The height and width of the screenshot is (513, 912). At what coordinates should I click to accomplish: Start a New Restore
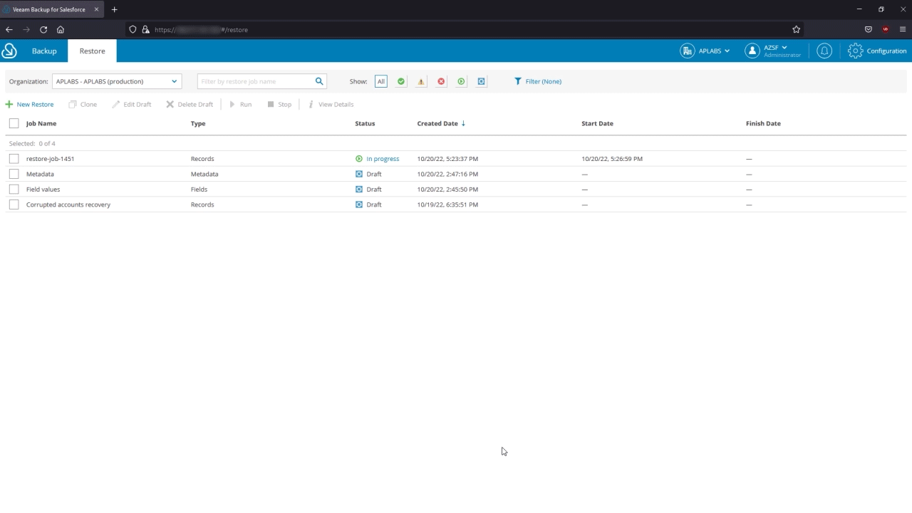[30, 104]
